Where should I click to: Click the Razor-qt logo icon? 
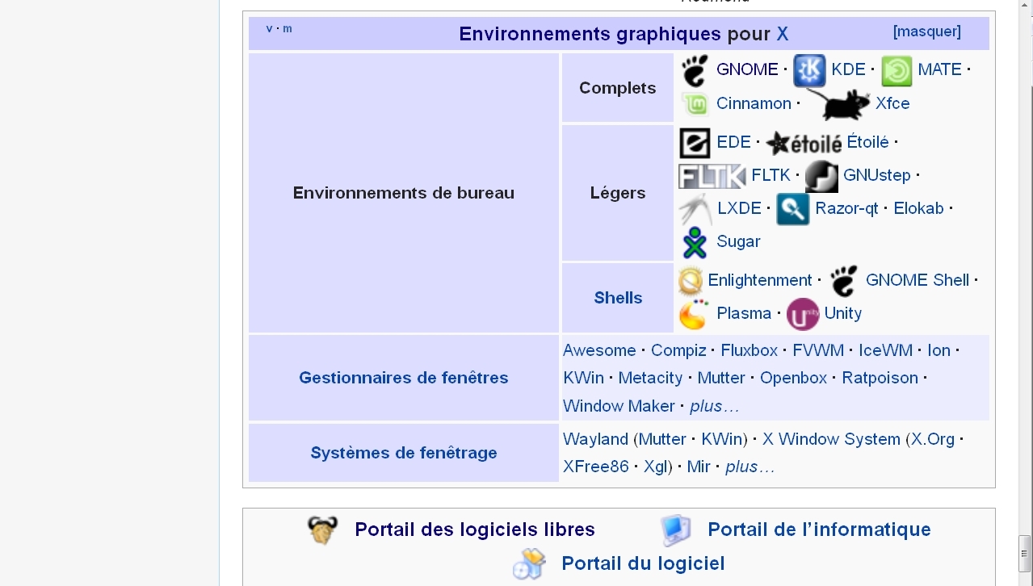pyautogui.click(x=792, y=209)
